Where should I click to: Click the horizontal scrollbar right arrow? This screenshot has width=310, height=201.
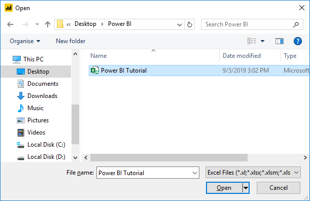point(305,158)
